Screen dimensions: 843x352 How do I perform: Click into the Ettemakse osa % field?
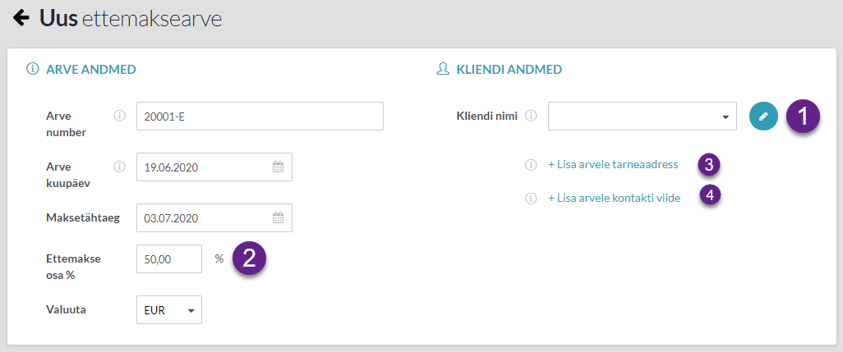coord(168,258)
